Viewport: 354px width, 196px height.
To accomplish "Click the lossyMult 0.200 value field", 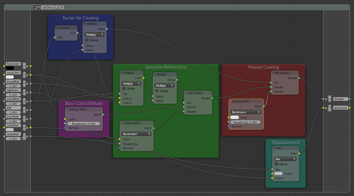I will point(13,86).
